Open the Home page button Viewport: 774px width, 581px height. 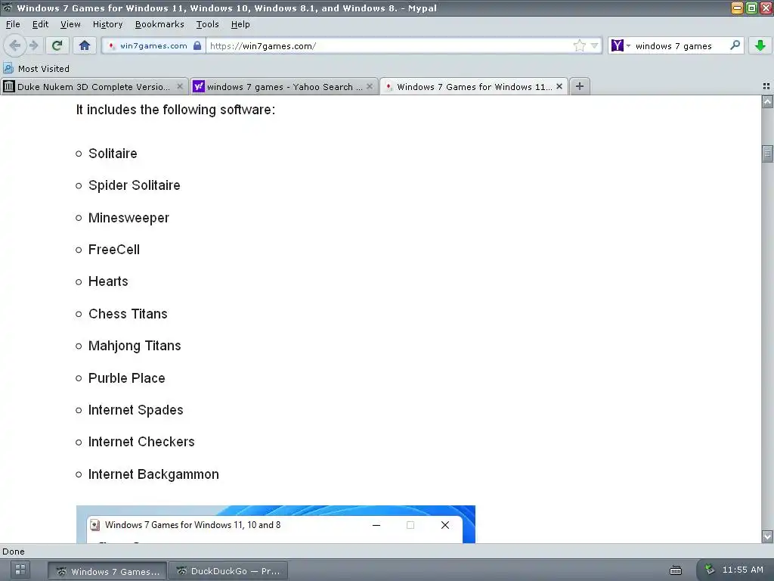click(x=85, y=45)
